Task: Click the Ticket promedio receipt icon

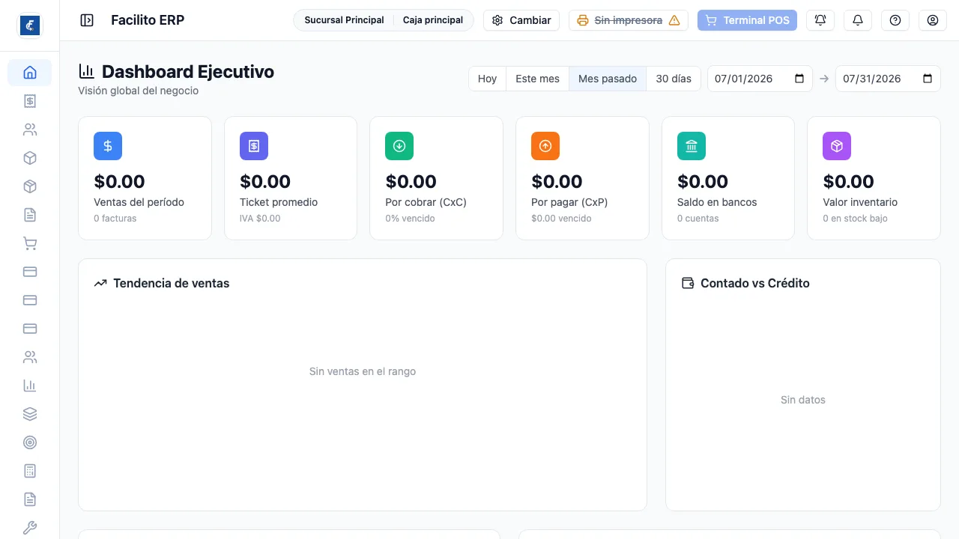Action: [254, 146]
